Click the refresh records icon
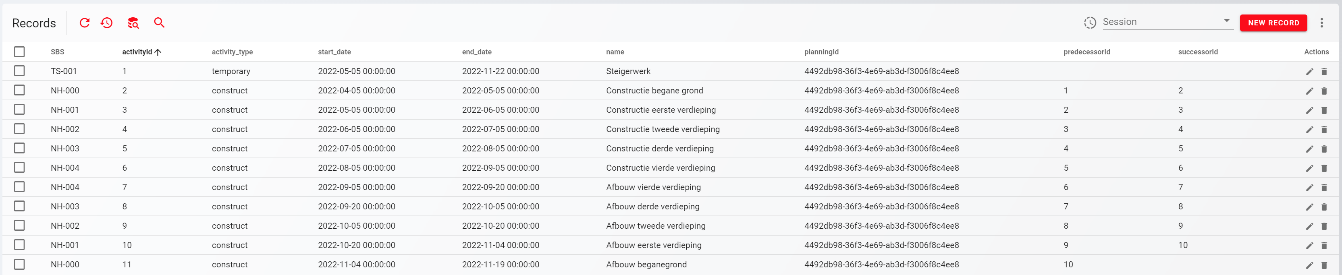Image resolution: width=1342 pixels, height=275 pixels. (84, 23)
